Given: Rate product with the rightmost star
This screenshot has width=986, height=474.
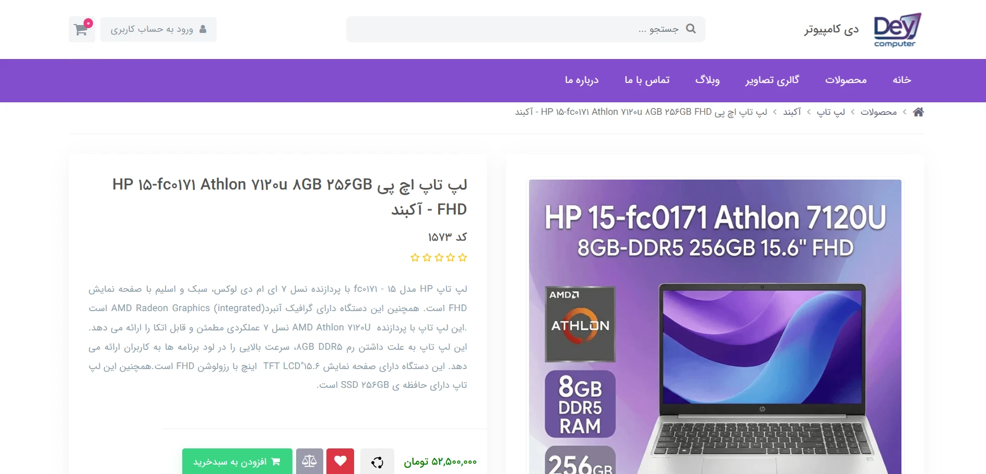Looking at the screenshot, I should [x=463, y=257].
